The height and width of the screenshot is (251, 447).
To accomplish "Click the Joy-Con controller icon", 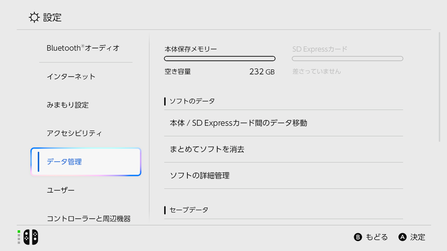I will click(x=31, y=237).
